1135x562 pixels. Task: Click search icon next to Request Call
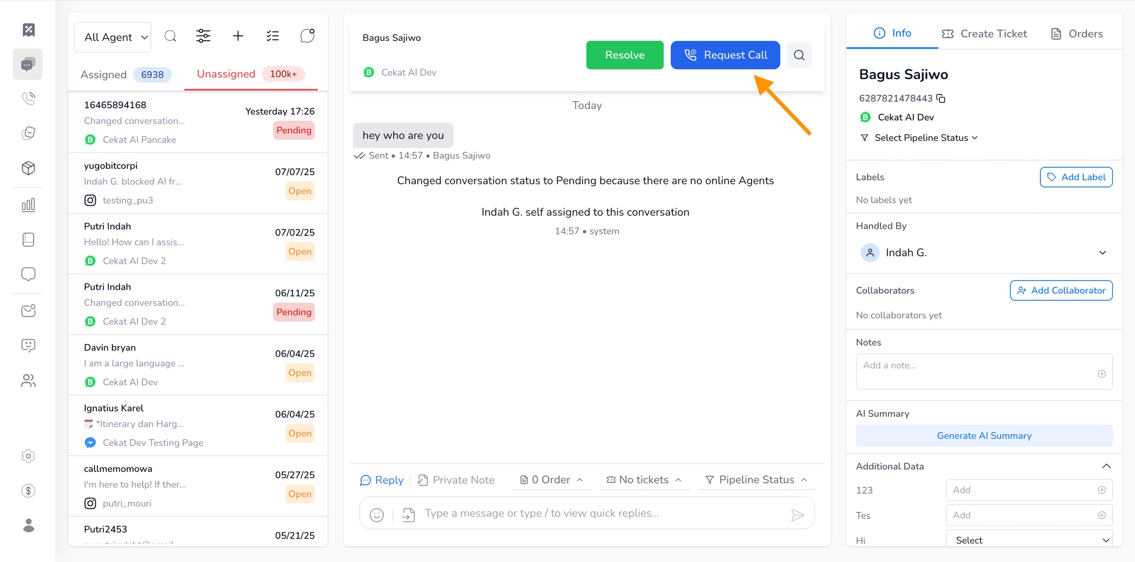pyautogui.click(x=799, y=55)
